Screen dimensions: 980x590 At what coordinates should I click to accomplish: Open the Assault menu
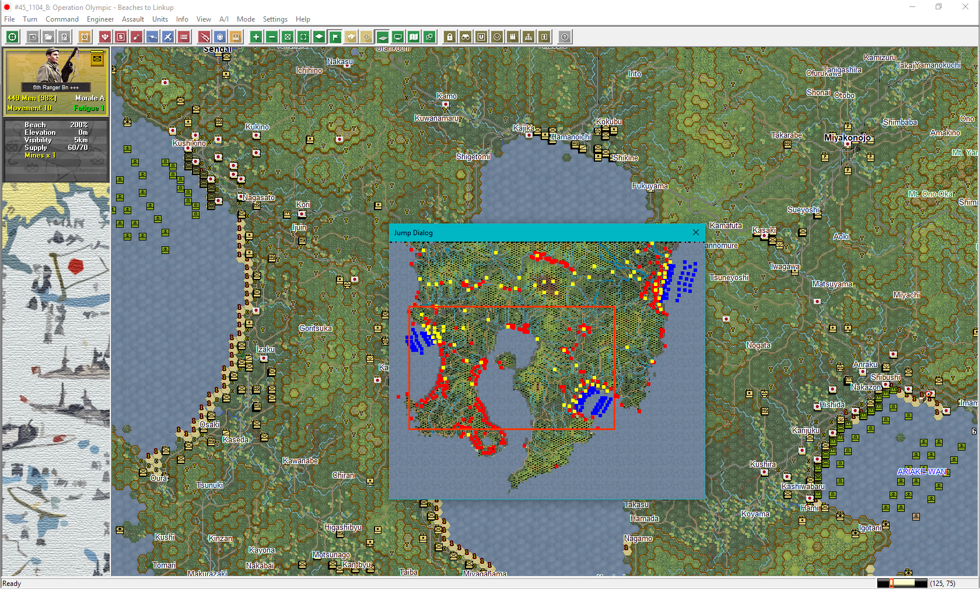pos(133,19)
